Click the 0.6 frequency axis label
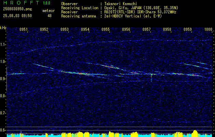 click(3, 130)
